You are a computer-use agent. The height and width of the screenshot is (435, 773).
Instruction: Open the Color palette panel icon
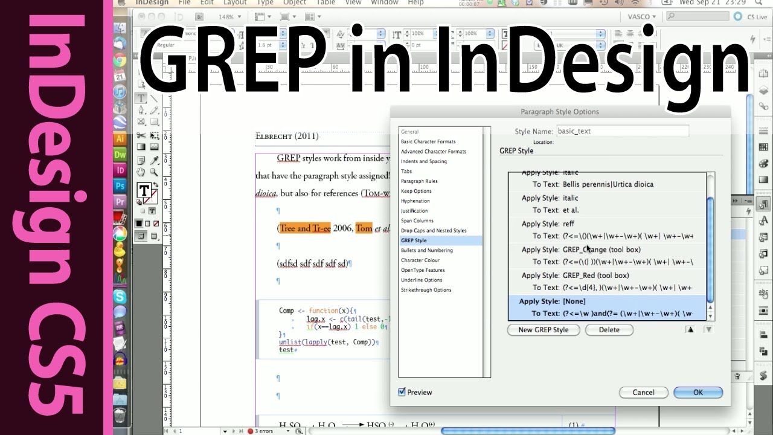[x=763, y=164]
